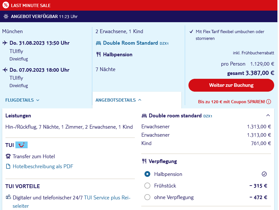Click the fork and knife Halbpension icon

point(98,54)
